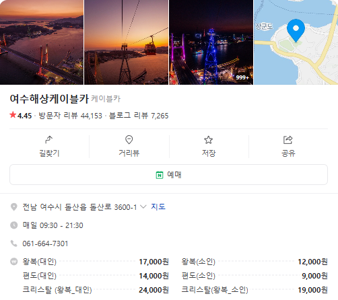Click the green Naver booking calendar icon
Screen dimensions: 338x300
160,175
